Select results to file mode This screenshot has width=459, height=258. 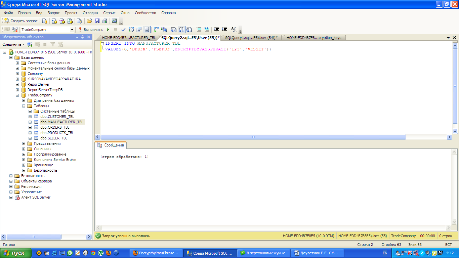(189, 30)
